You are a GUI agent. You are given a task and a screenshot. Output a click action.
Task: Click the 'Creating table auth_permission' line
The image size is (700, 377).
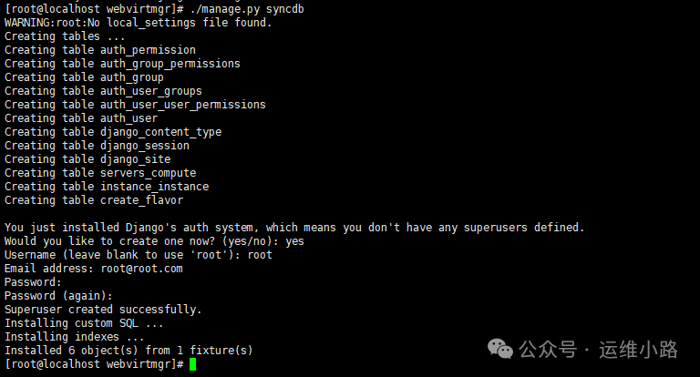pyautogui.click(x=100, y=50)
